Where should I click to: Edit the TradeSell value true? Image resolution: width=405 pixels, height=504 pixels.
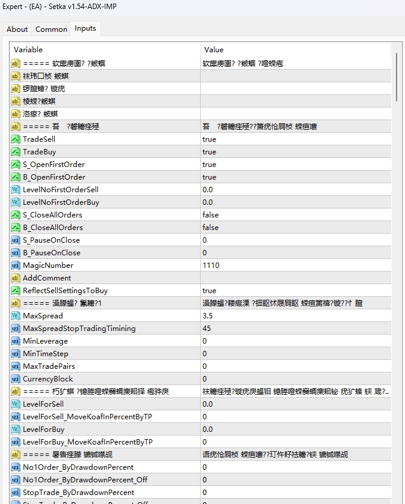click(x=296, y=139)
